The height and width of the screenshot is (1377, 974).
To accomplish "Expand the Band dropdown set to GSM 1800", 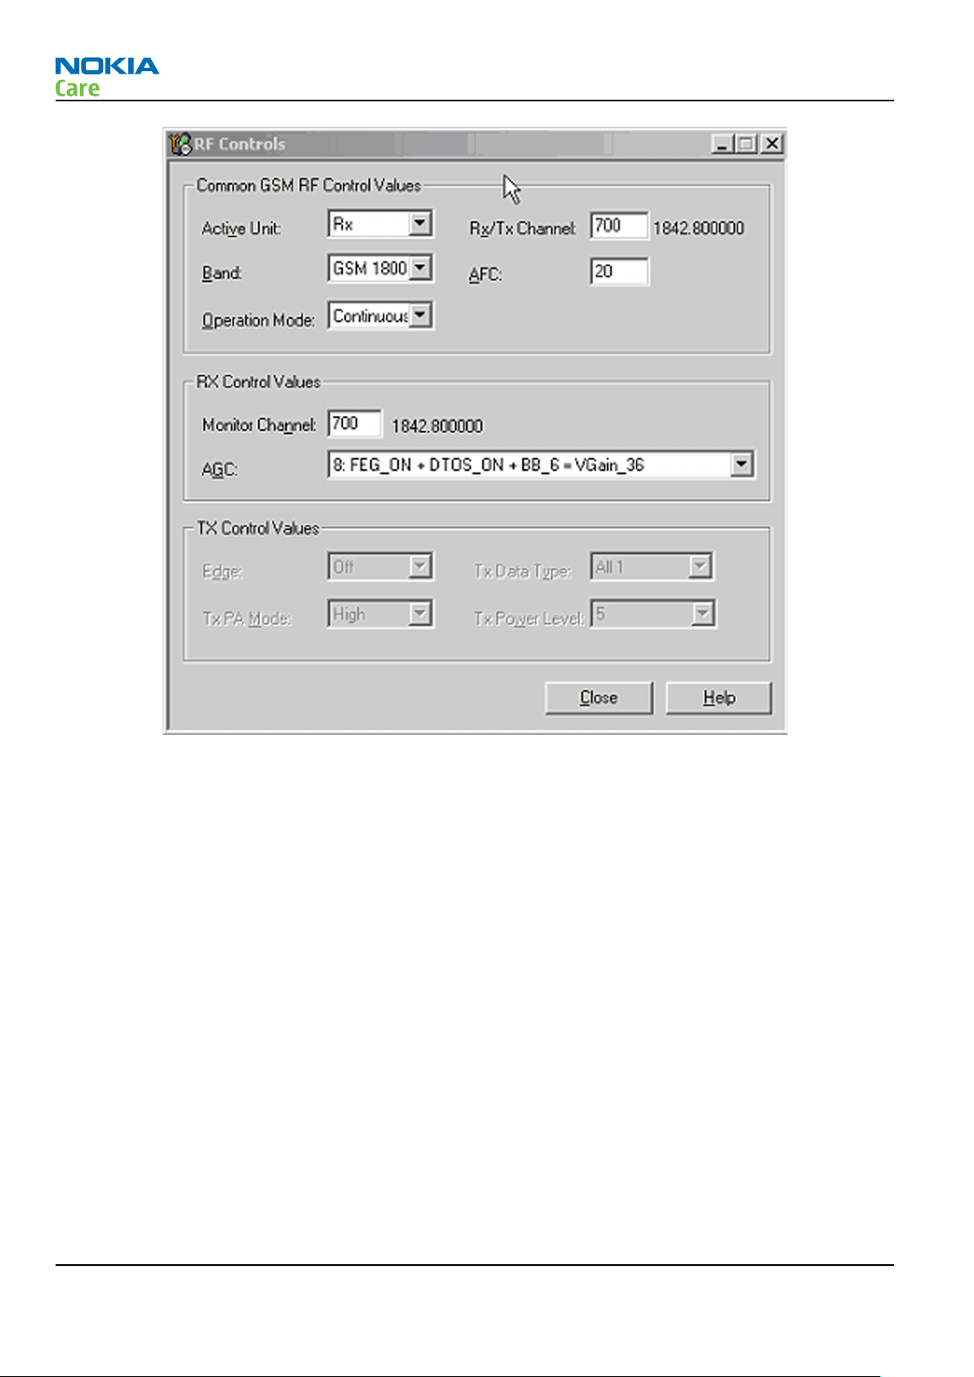I will (x=380, y=268).
